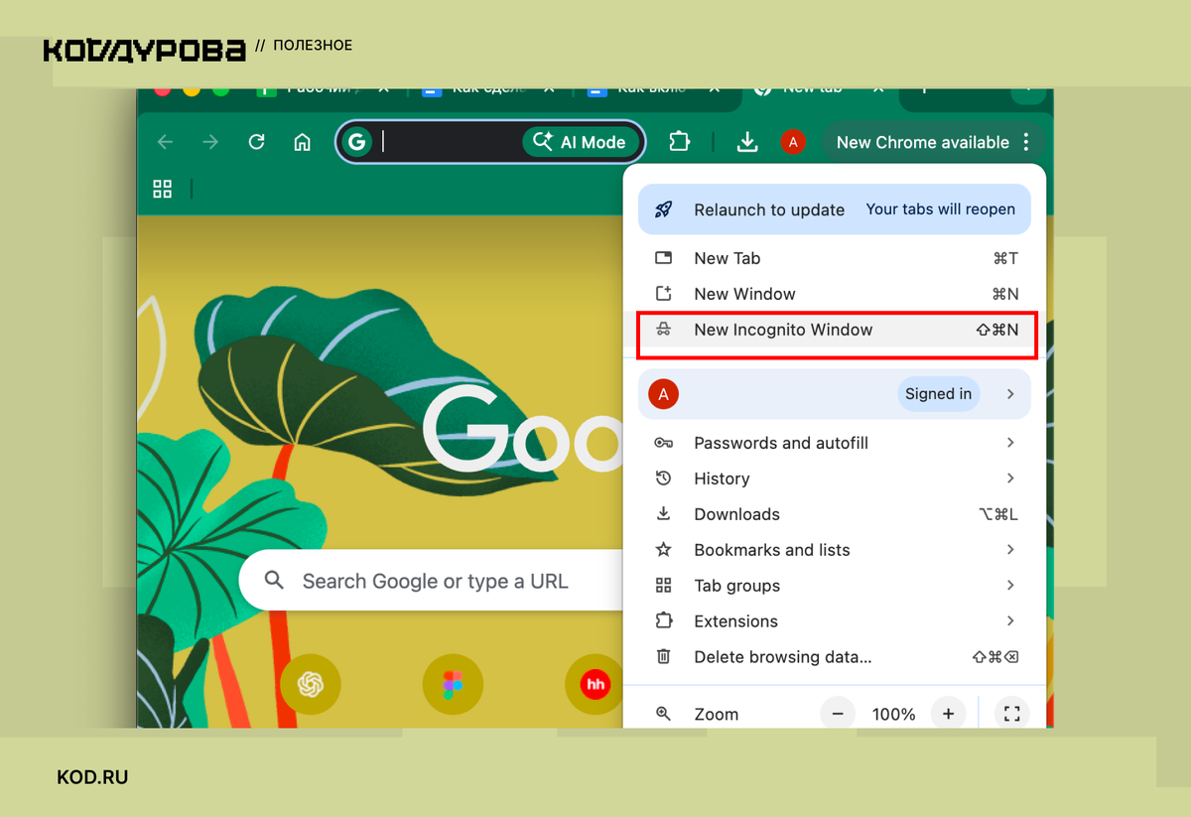
Task: Click the rocket icon in Relaunch row
Action: 664,209
